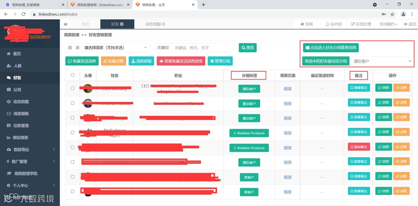Click 将选中的好友移动至分组 button

click(326, 61)
